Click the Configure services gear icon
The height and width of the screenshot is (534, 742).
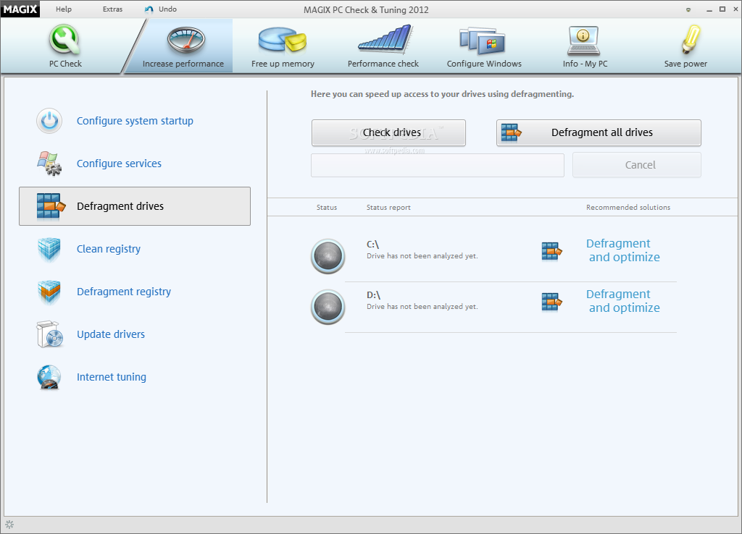49,164
